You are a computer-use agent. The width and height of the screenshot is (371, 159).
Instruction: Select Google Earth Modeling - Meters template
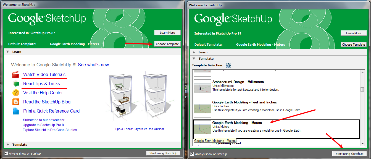tap(276, 129)
